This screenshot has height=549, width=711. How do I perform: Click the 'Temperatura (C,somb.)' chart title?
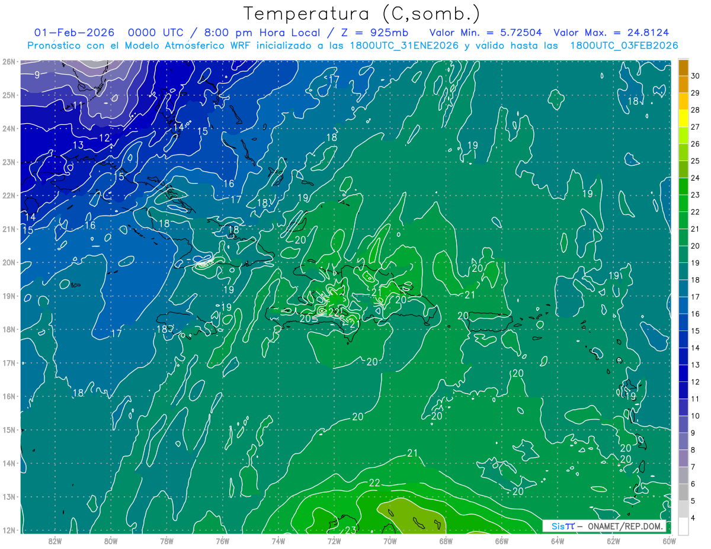coord(361,14)
